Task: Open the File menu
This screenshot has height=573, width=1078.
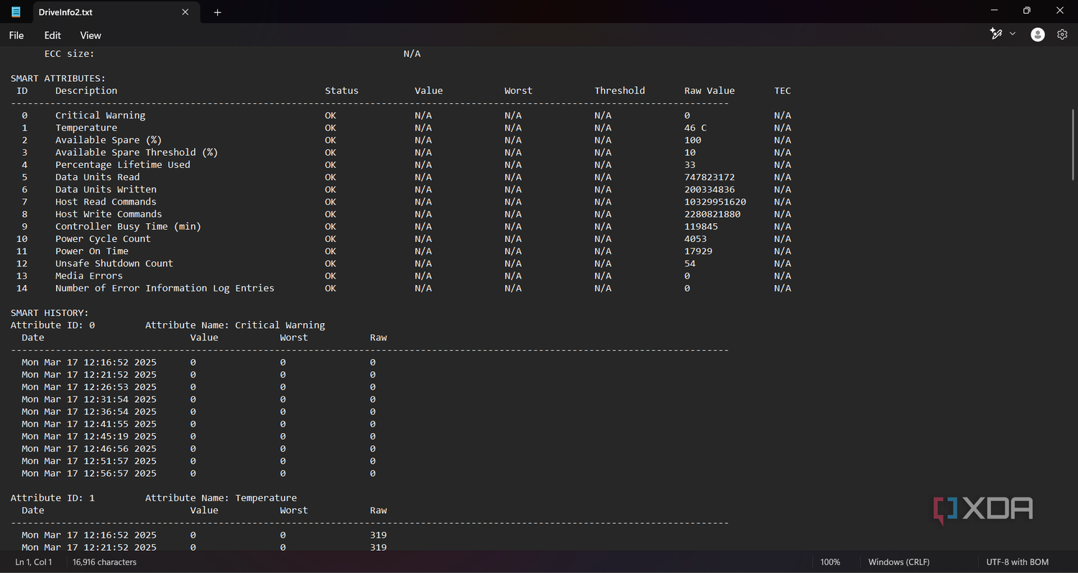Action: coord(17,35)
